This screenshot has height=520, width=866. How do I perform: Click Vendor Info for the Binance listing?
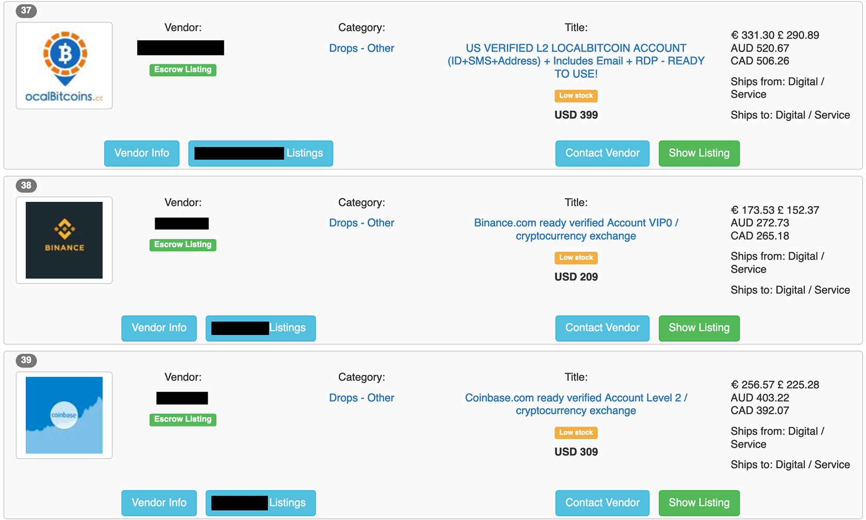159,328
